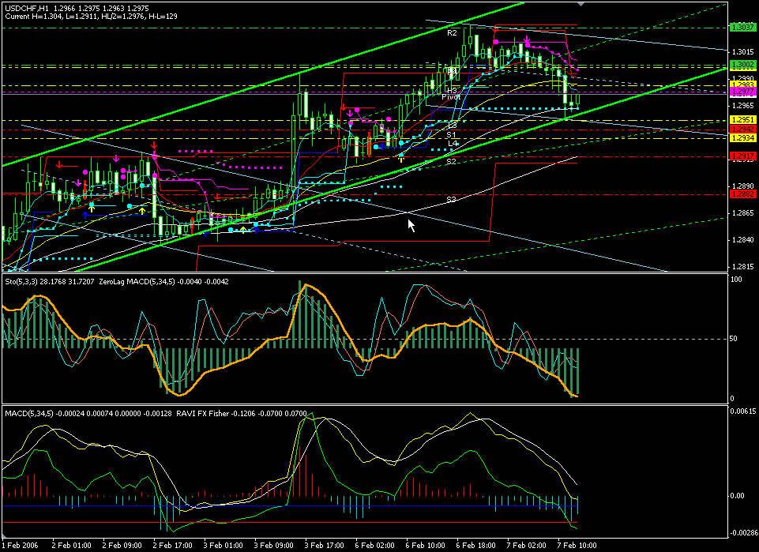Viewport: 759px width, 552px height.
Task: Click the L4 level label
Action: tap(453, 143)
